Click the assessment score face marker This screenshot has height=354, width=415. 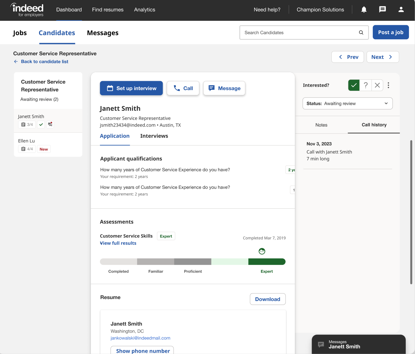262,251
